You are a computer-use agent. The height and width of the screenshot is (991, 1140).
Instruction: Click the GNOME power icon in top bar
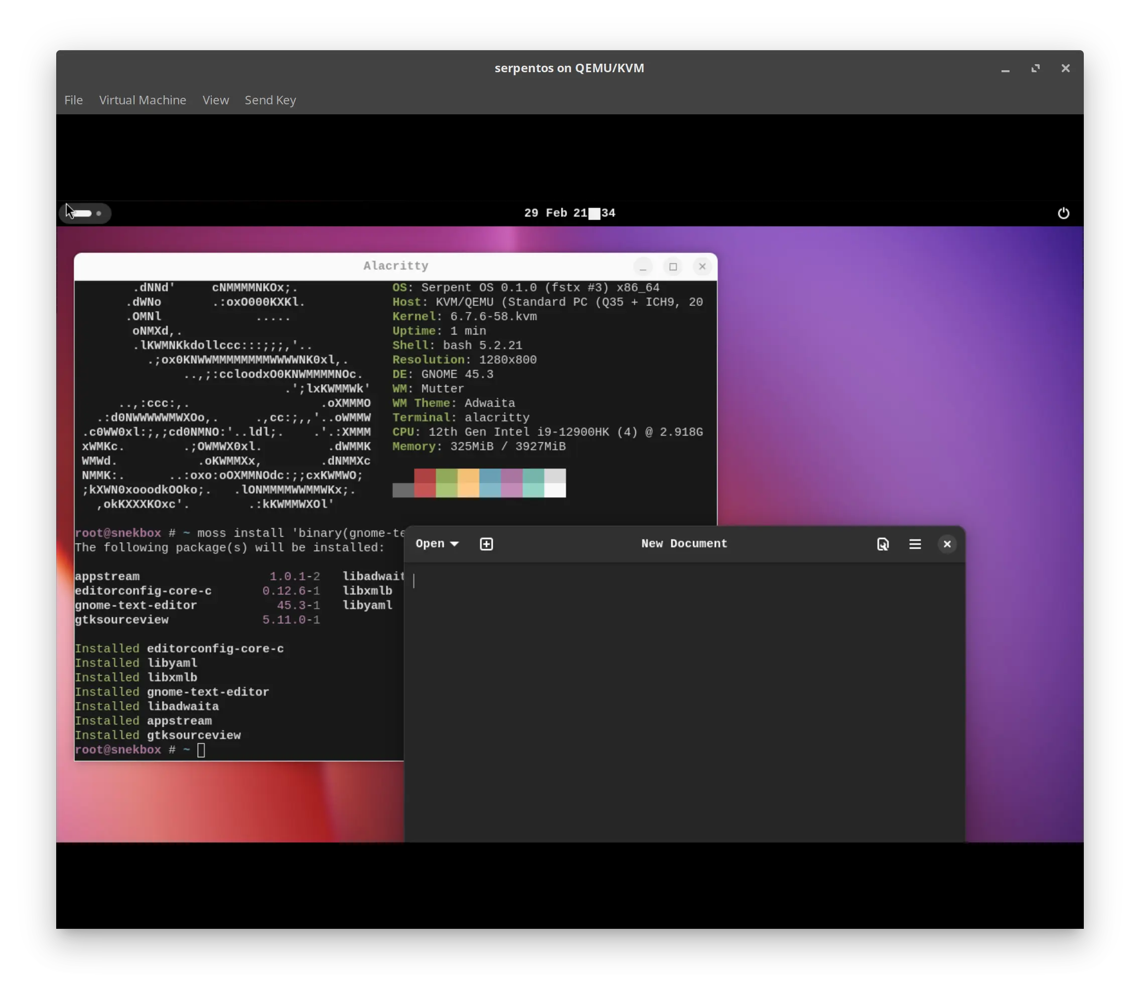[1063, 214]
